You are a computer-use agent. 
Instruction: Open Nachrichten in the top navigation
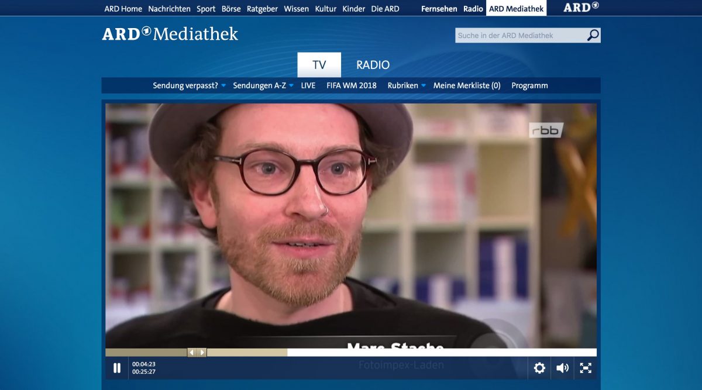tap(169, 9)
